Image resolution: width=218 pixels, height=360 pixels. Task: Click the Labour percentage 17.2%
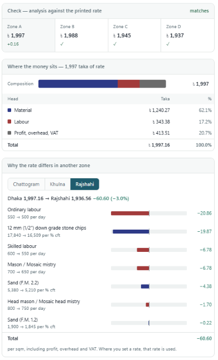pyautogui.click(x=205, y=121)
